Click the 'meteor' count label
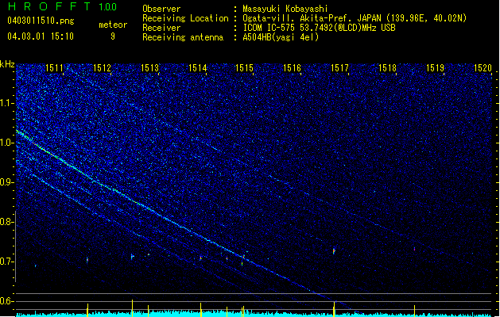Viewport: 500px width, 317px height. [113, 25]
